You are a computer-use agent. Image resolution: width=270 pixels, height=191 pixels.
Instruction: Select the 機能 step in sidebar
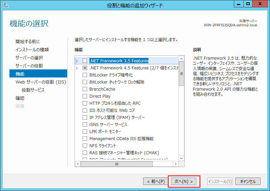point(38,73)
